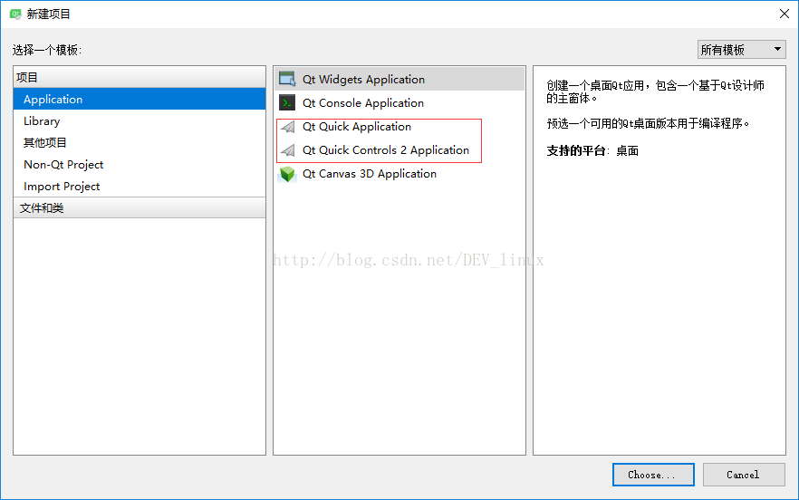The image size is (799, 500).
Task: Click the 支持的平台: 桌面 description text
Action: (x=592, y=151)
